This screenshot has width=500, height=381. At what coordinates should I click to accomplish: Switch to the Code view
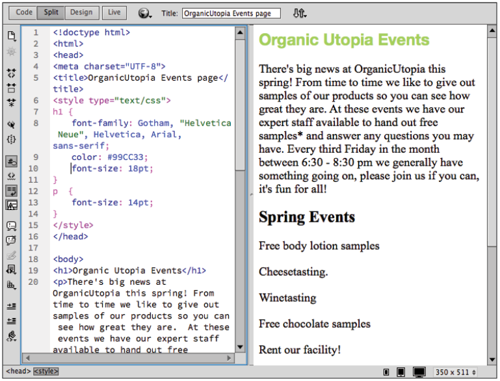[x=24, y=12]
